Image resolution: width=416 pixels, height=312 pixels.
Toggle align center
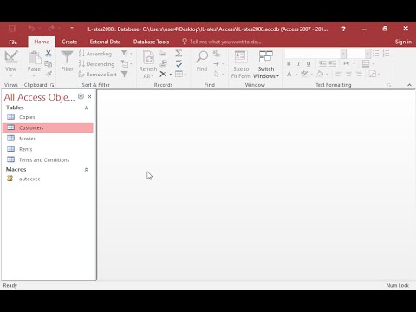pos(348,75)
